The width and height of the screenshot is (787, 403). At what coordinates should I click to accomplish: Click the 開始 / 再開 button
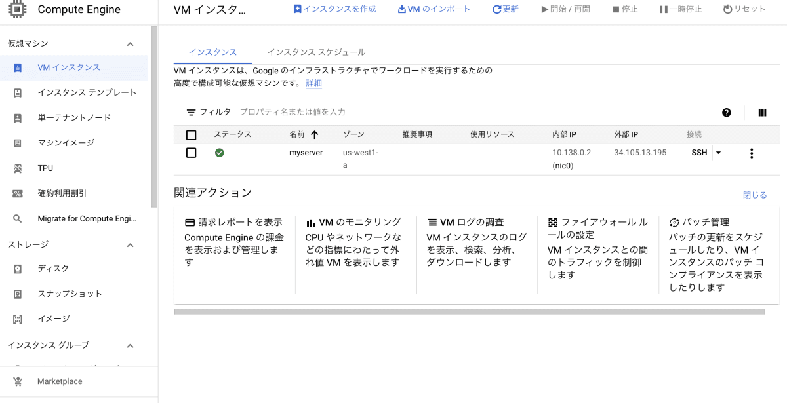(x=565, y=9)
